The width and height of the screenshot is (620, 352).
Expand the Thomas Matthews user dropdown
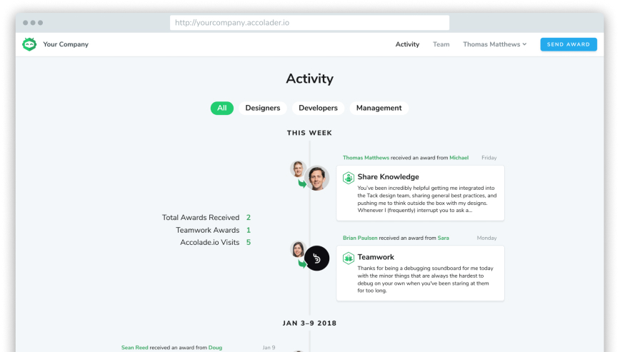pyautogui.click(x=495, y=44)
